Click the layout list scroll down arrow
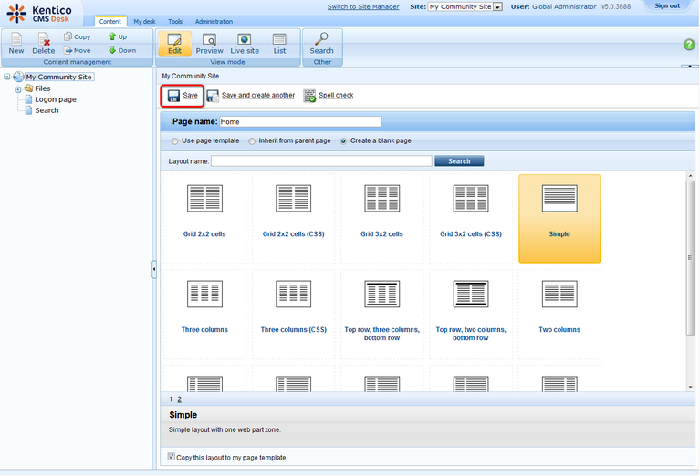The image size is (700, 476). (691, 387)
